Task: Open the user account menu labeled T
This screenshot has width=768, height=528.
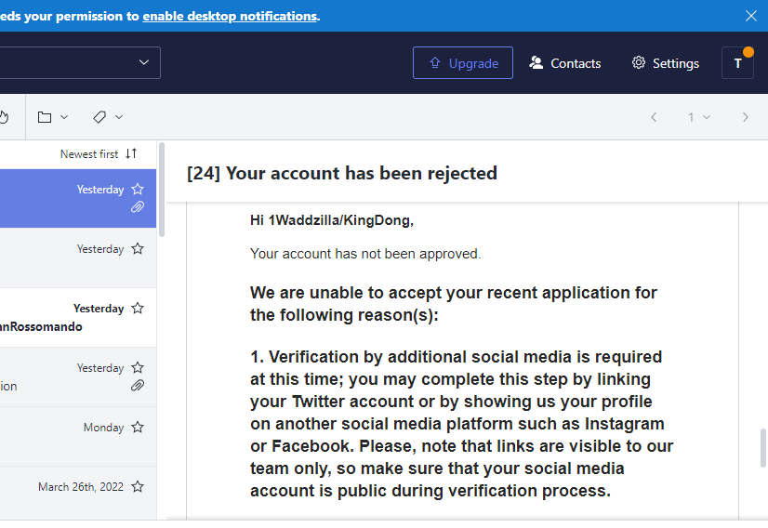Action: click(x=737, y=62)
